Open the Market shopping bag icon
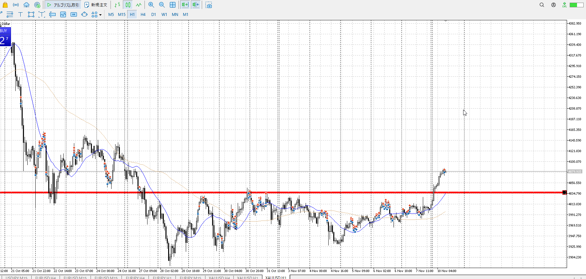 pos(5,5)
